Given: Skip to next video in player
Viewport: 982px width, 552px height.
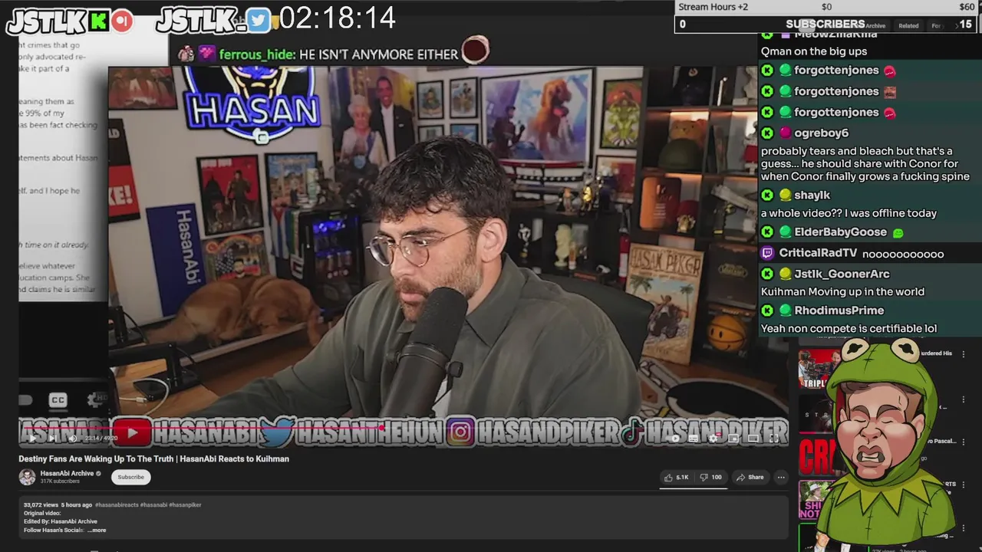Looking at the screenshot, I should (52, 439).
